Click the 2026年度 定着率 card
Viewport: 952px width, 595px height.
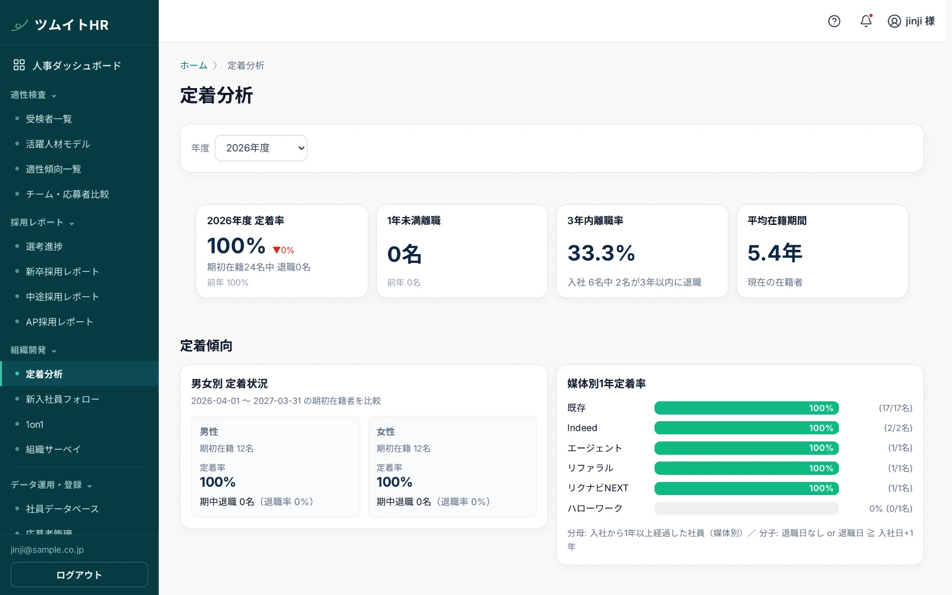(282, 251)
